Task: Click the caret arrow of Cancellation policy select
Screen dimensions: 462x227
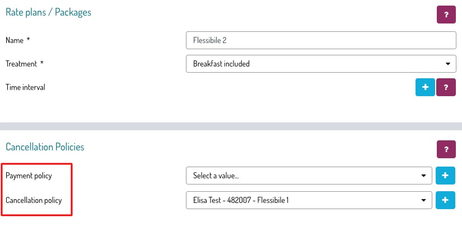Action: point(424,201)
